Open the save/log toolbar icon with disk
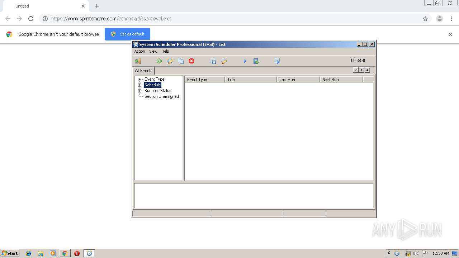 point(213,61)
